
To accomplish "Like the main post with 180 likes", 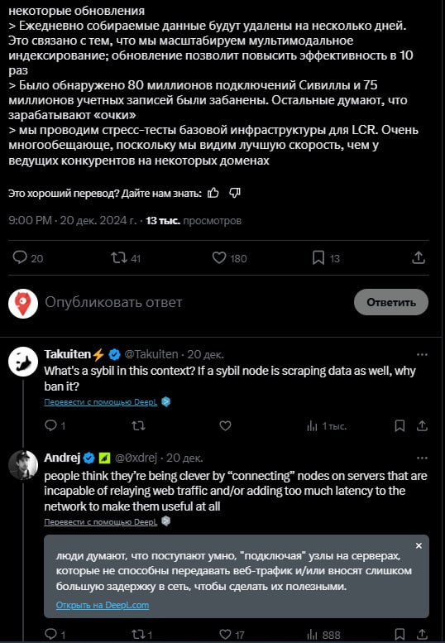I will [229, 258].
